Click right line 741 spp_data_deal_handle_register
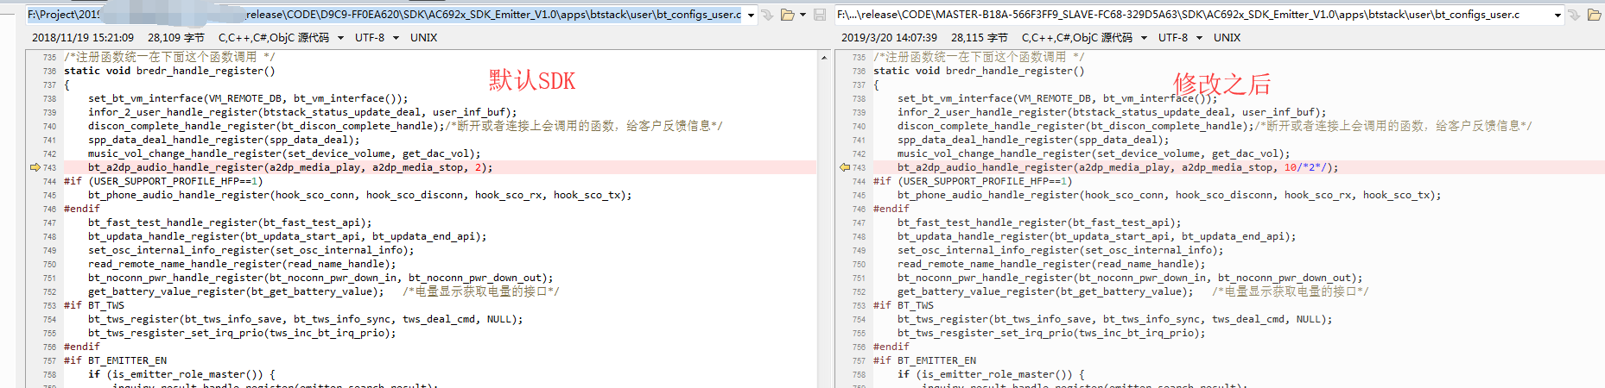 1033,140
